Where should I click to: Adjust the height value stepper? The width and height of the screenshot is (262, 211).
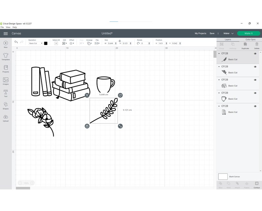(130, 43)
